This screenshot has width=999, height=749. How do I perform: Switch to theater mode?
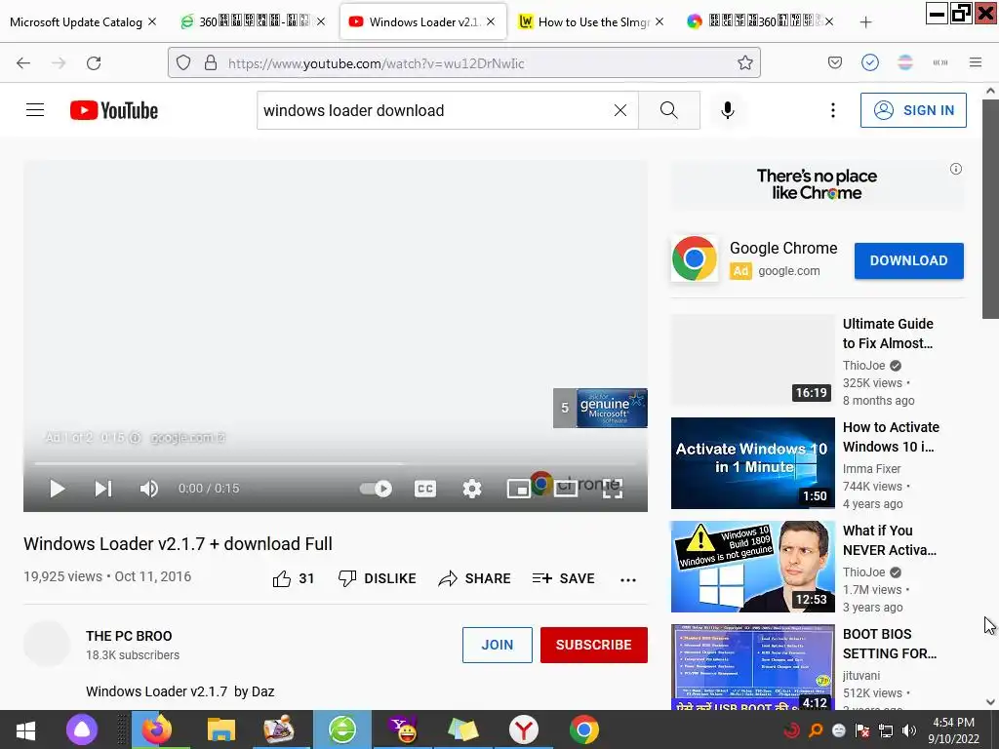(x=565, y=489)
